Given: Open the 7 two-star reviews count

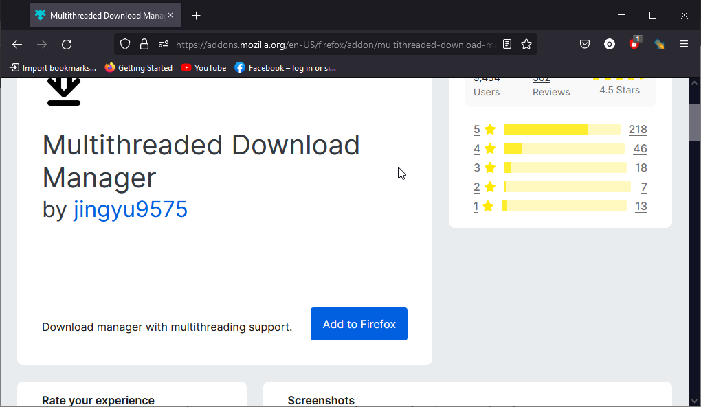Looking at the screenshot, I should (644, 187).
